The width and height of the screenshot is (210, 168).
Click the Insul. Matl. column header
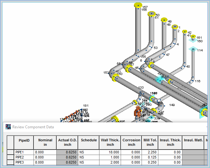coord(193,143)
